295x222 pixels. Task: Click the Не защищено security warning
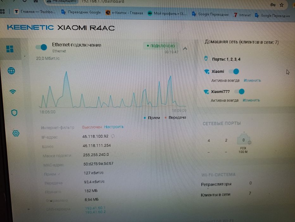click(x=62, y=1)
